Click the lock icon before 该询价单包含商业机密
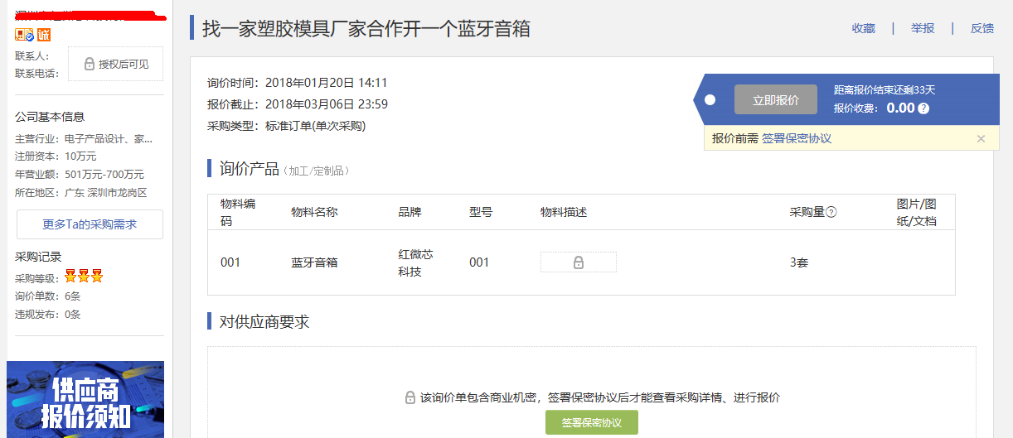The width and height of the screenshot is (1013, 438). coord(410,397)
